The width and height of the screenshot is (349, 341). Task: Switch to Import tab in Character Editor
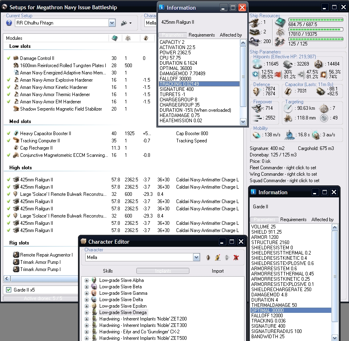[x=218, y=271]
